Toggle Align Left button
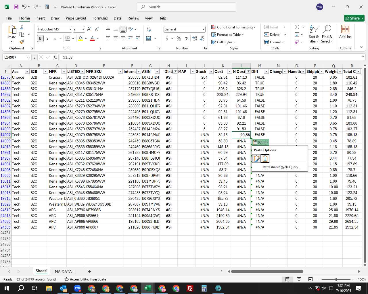Screen dimensions: 368x294 pos(108,38)
